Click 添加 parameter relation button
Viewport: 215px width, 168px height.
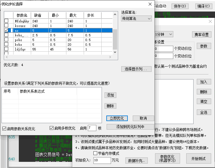(x=110, y=95)
